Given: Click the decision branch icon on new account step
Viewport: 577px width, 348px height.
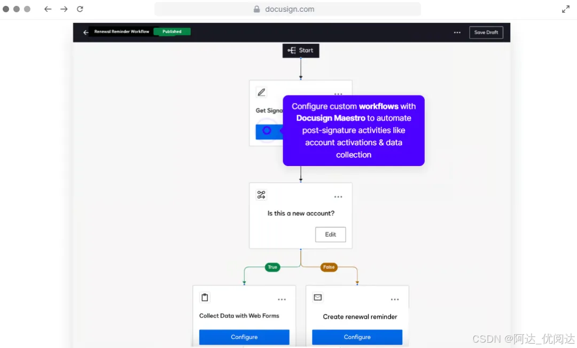Looking at the screenshot, I should click(x=261, y=195).
